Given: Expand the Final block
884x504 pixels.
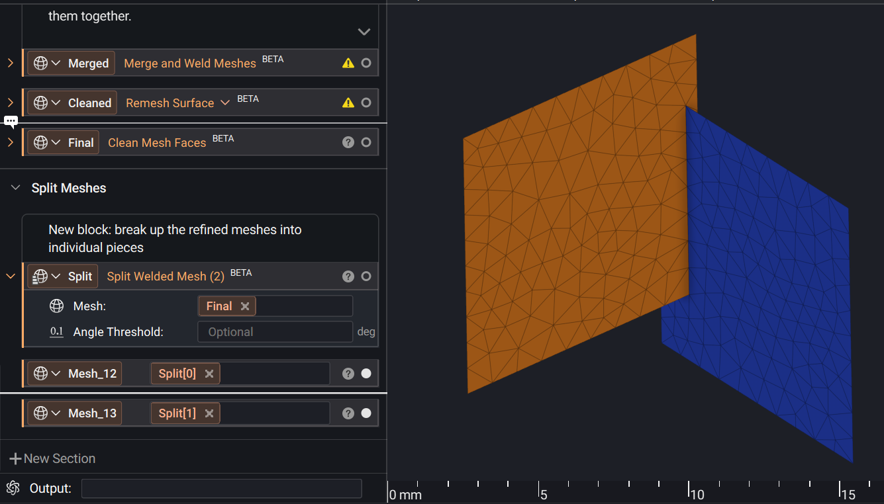Looking at the screenshot, I should point(11,143).
